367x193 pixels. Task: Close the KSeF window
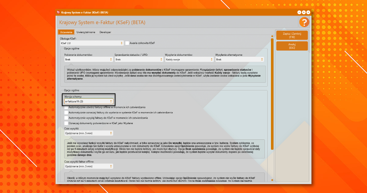point(308,12)
